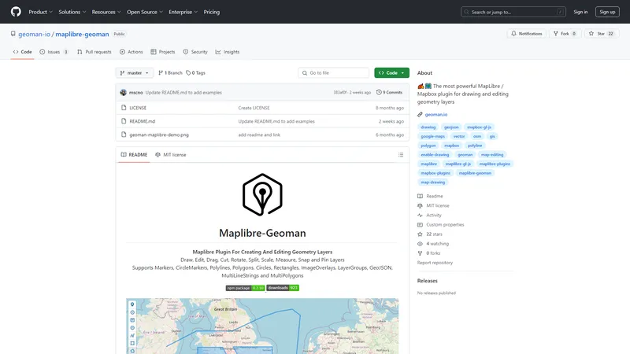Image resolution: width=630 pixels, height=354 pixels.
Task: View the 9 Commits history
Action: pos(389,92)
